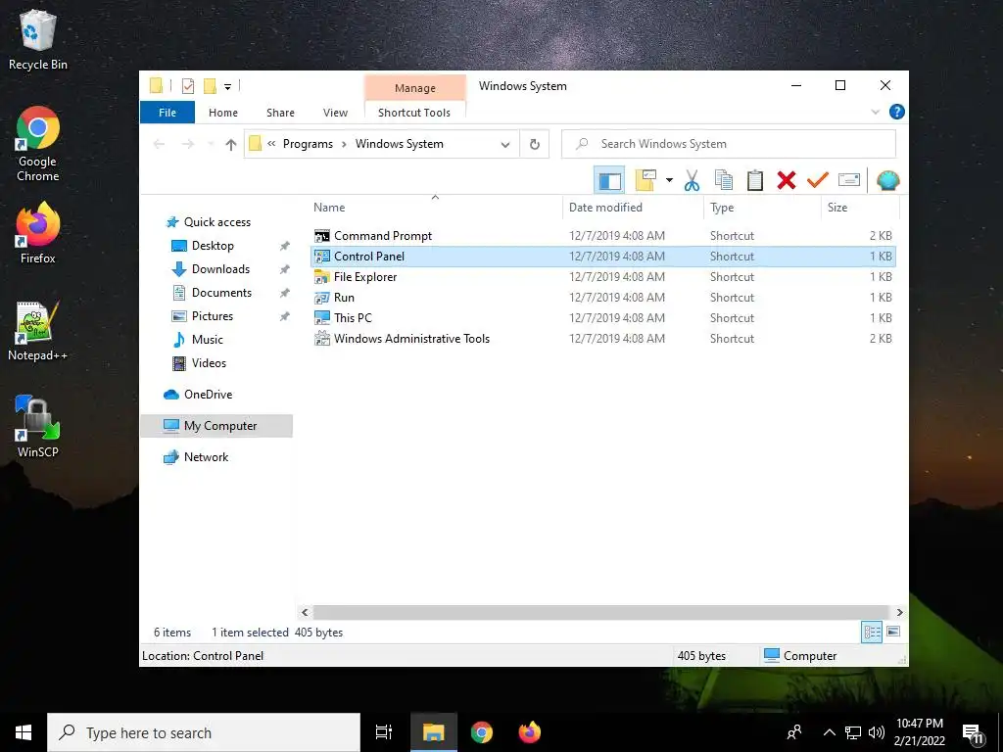The width and height of the screenshot is (1003, 752).
Task: Click Windows System breadcrumb segment
Action: pos(400,144)
